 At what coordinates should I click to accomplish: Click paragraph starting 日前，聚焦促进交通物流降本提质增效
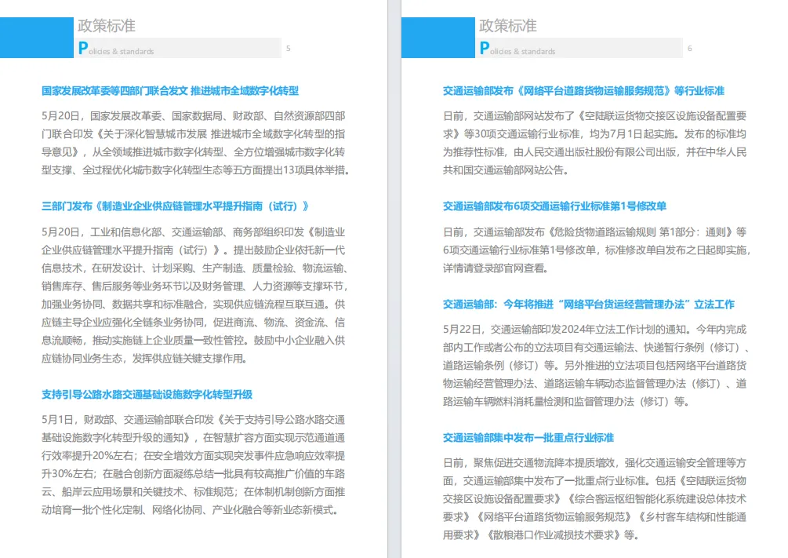(594, 498)
